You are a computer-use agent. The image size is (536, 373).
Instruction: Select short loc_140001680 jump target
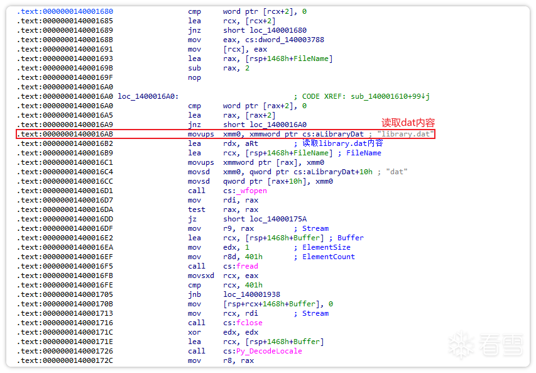[265, 30]
